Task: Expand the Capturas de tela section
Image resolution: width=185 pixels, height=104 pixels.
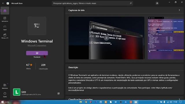Action: [x=179, y=10]
